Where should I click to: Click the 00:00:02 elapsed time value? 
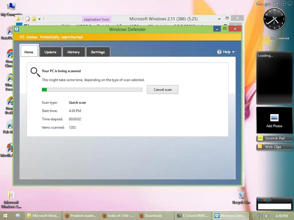pos(75,119)
